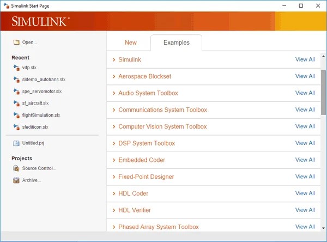327x242 pixels.
Task: Click the model icon beside sldemo_autotrans.slx
Action: point(16,80)
